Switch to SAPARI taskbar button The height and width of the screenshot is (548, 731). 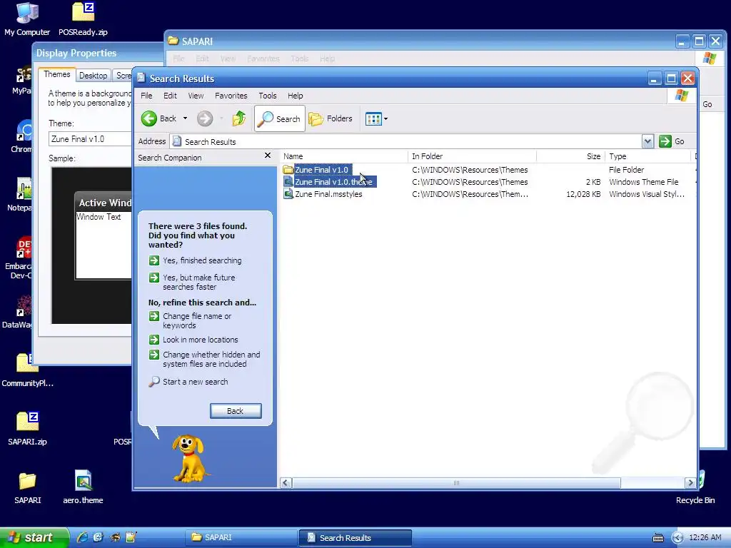[x=241, y=537]
